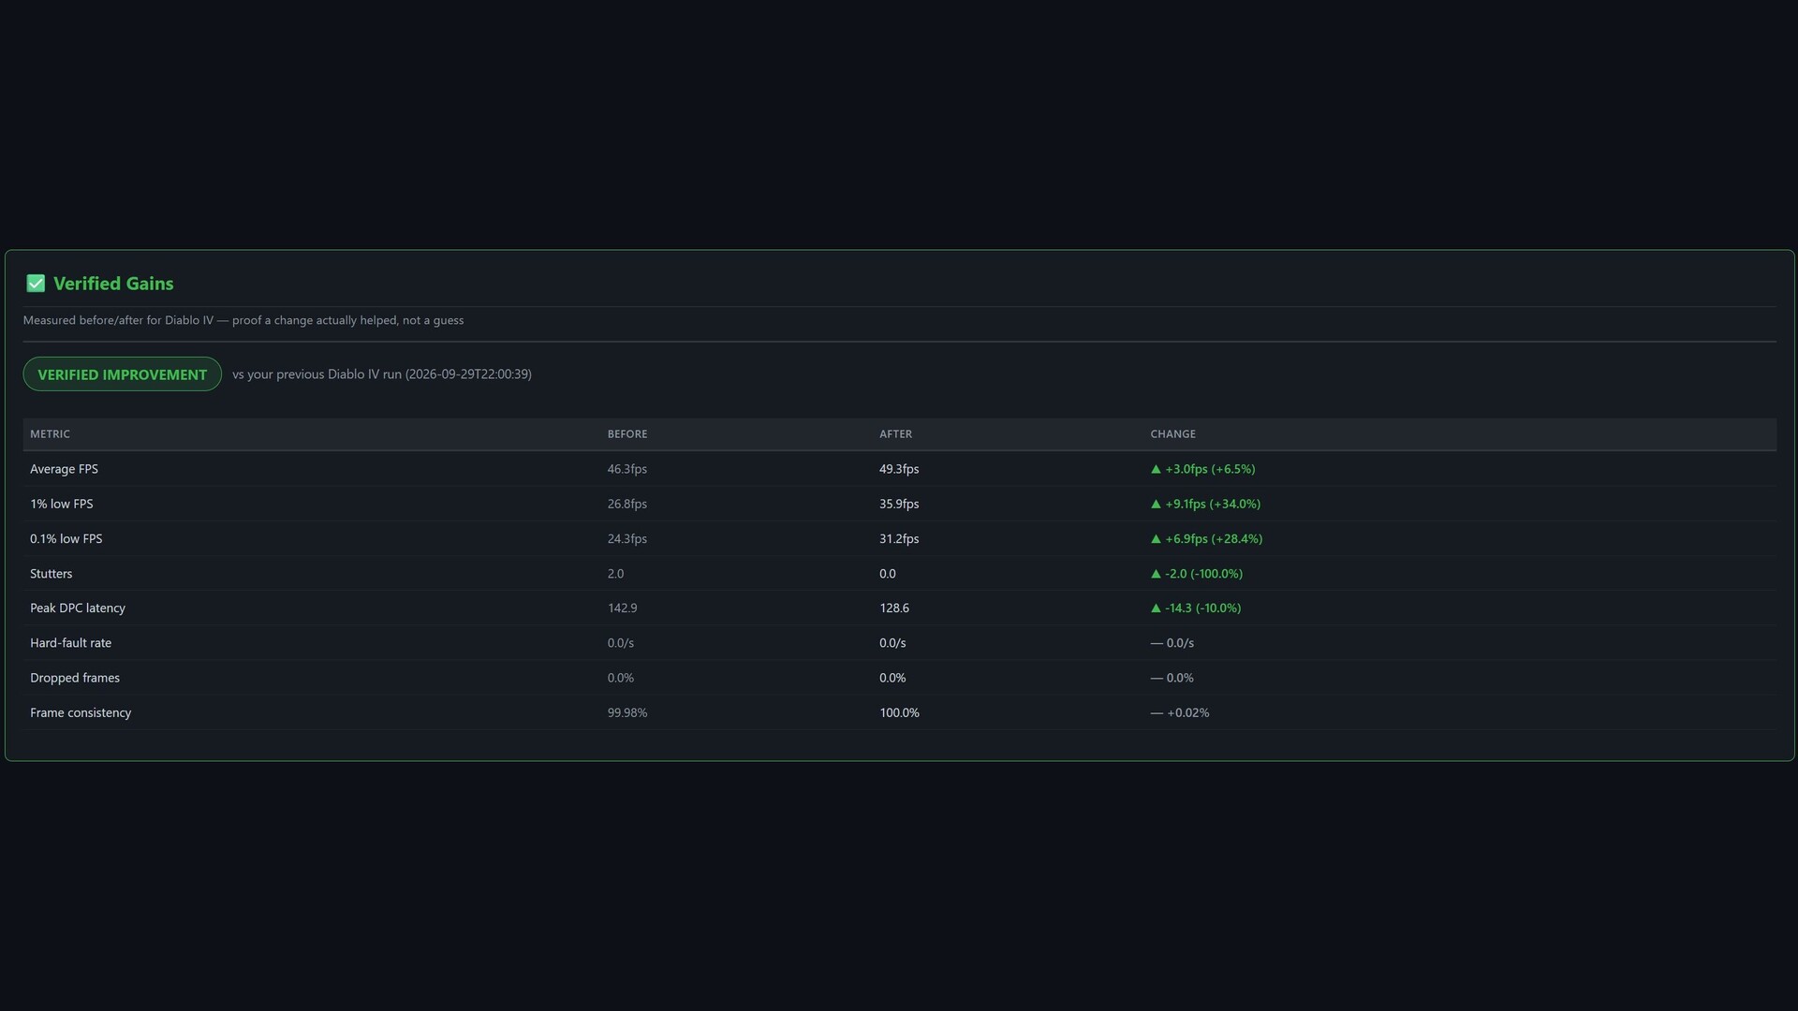Select the Peak DPC latency row label
This screenshot has height=1011, width=1798.
pyautogui.click(x=78, y=608)
